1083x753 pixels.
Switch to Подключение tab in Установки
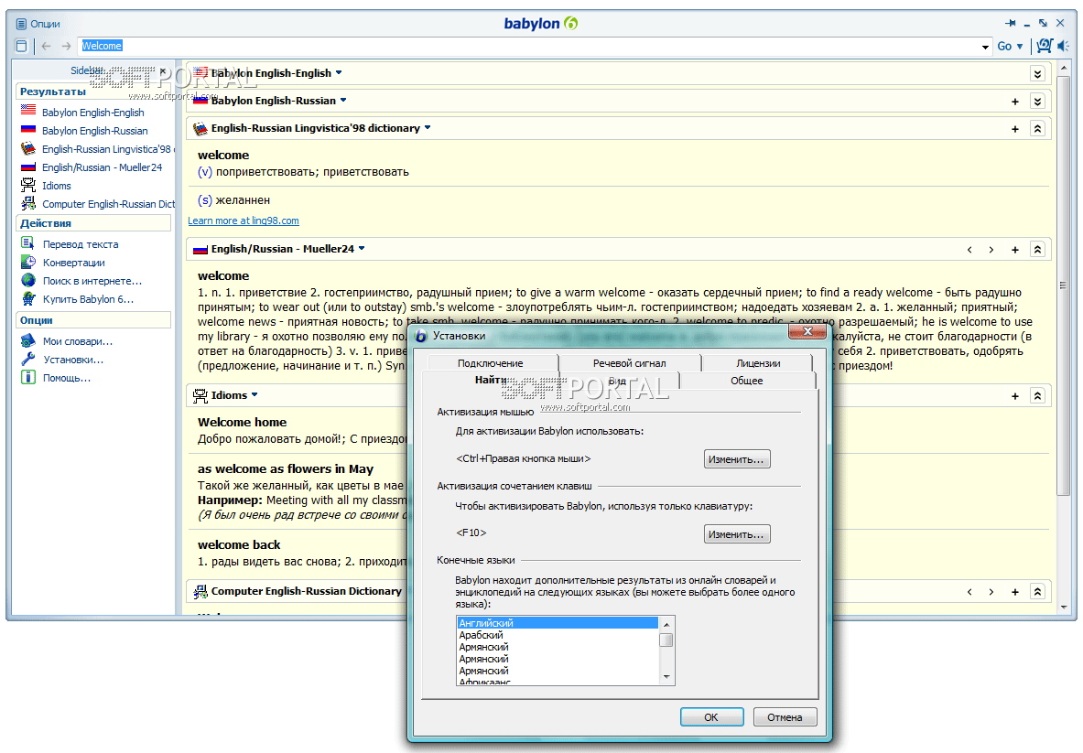coord(490,363)
